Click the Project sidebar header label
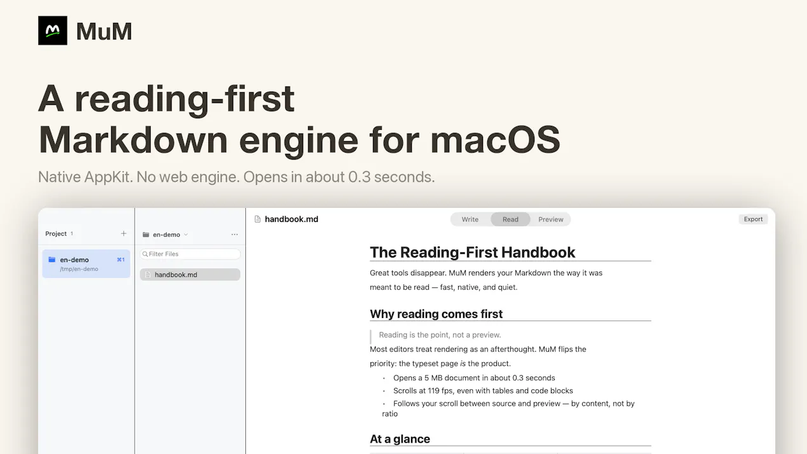This screenshot has width=807, height=454. point(56,233)
